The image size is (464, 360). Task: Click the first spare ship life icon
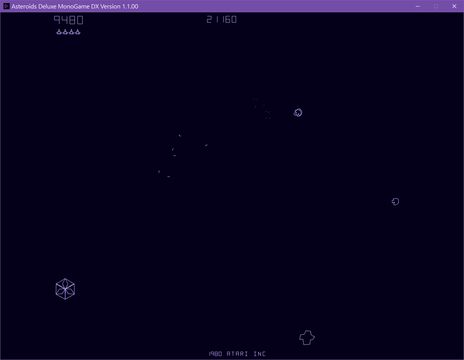coord(59,32)
